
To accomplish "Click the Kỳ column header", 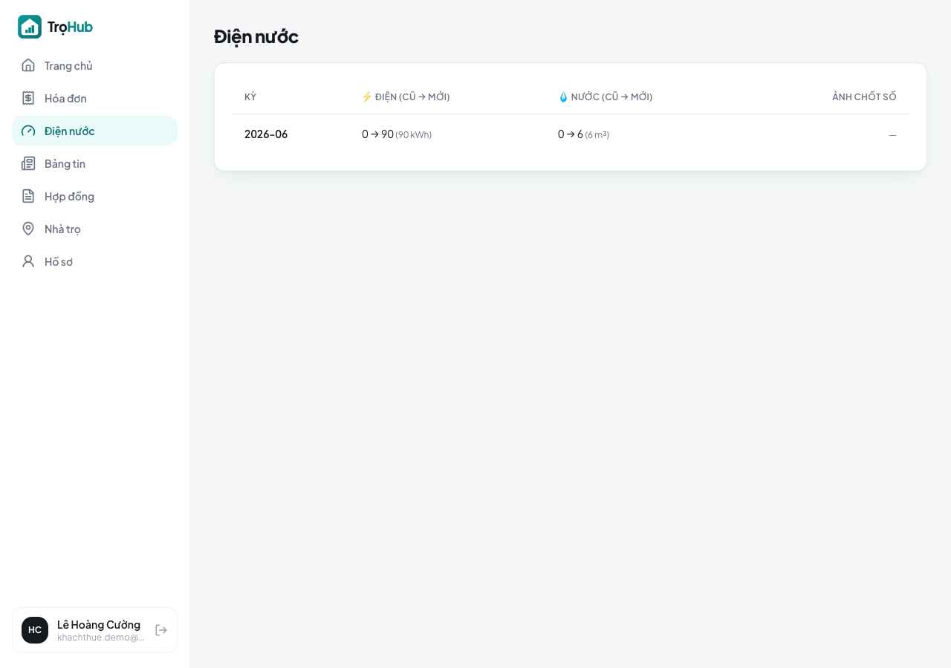I will click(x=250, y=96).
